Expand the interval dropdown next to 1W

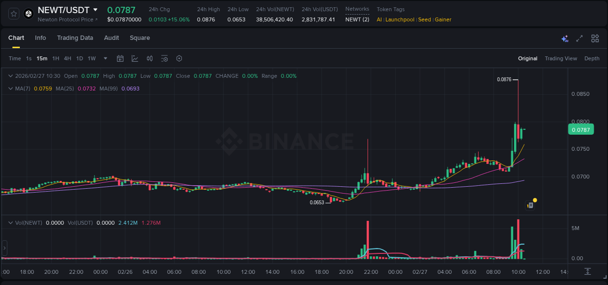point(105,58)
